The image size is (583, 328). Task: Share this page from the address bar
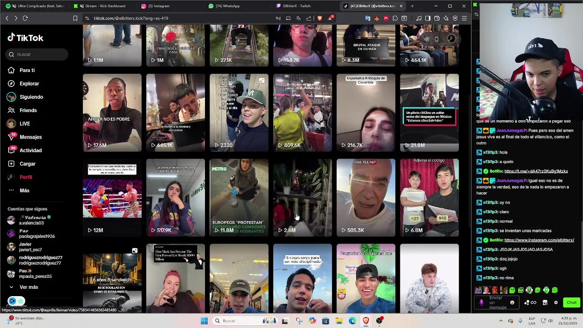click(309, 18)
